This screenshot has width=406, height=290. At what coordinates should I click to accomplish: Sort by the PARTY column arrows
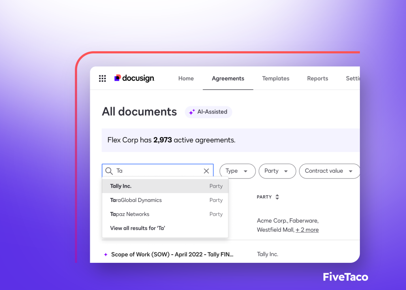277,197
